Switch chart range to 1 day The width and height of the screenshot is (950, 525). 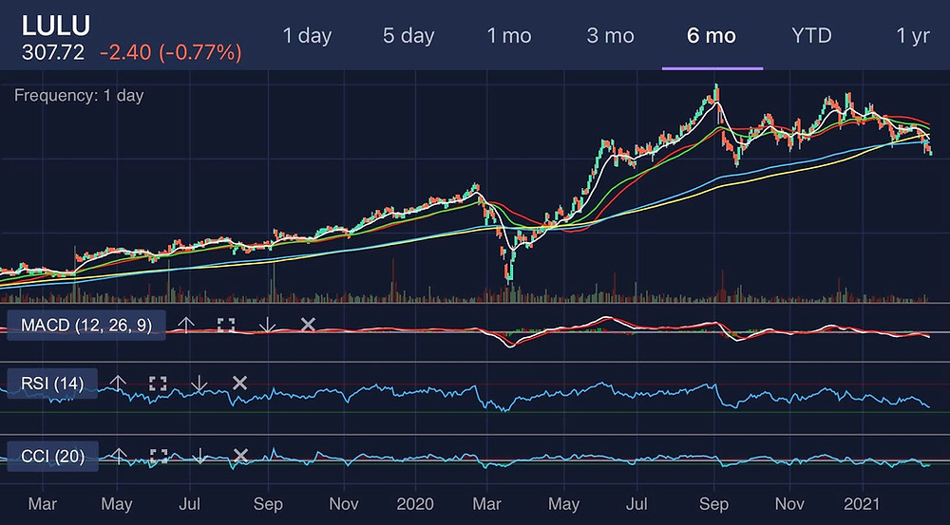point(307,36)
